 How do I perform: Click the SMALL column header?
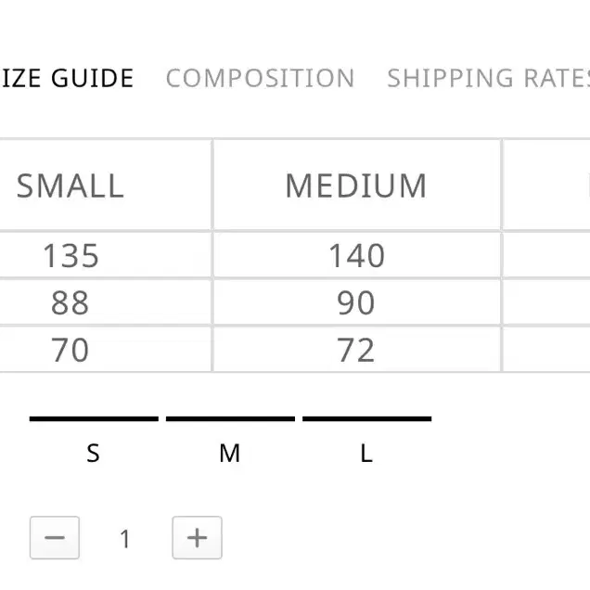pyautogui.click(x=71, y=186)
